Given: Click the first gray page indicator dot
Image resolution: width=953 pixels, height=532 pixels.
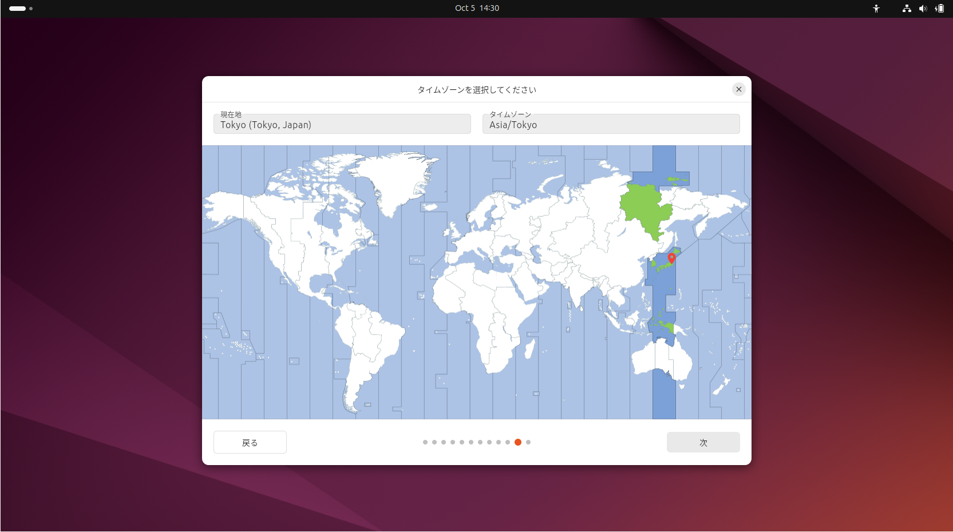Looking at the screenshot, I should click(x=425, y=442).
